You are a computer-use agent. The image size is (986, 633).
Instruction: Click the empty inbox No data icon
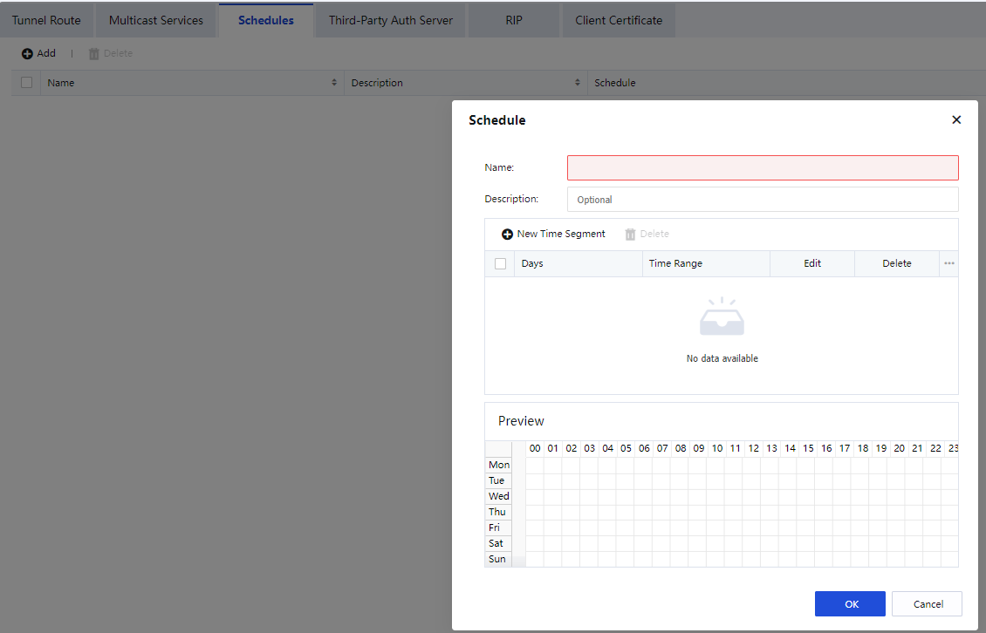point(722,318)
